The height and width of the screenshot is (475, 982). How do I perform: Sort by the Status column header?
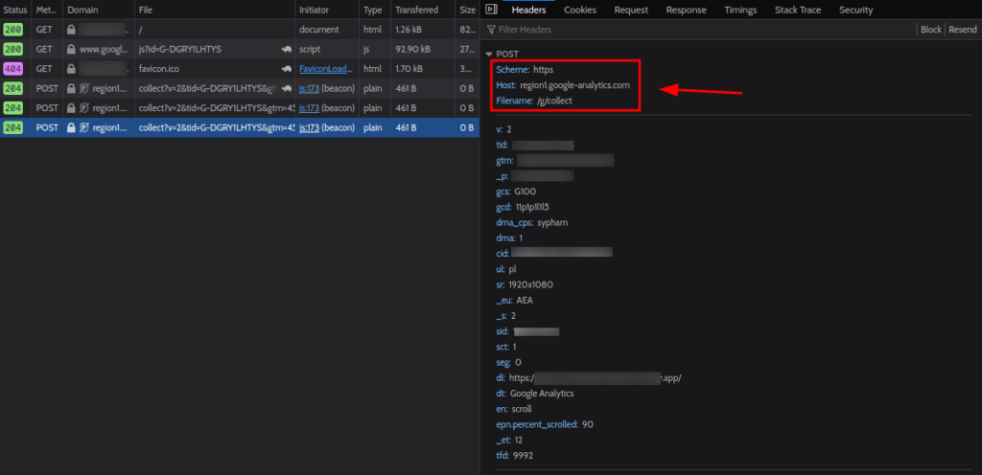click(15, 10)
